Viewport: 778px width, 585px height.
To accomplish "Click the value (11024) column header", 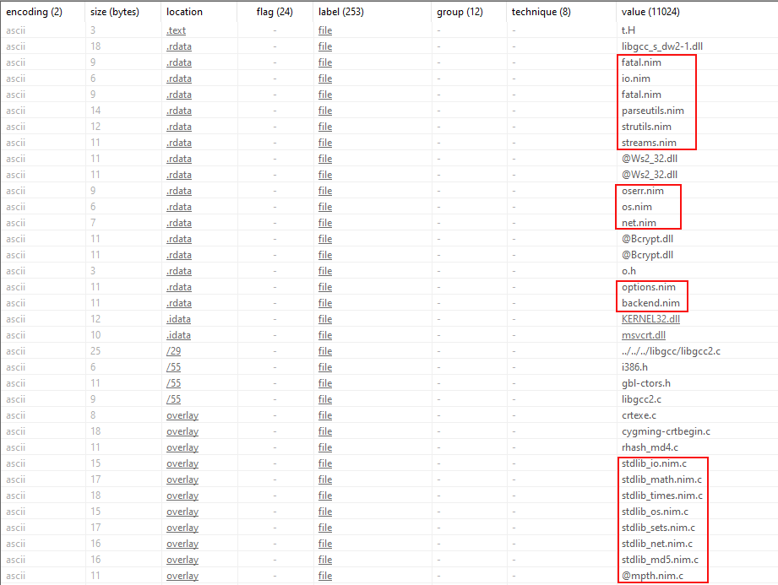I will (x=650, y=12).
